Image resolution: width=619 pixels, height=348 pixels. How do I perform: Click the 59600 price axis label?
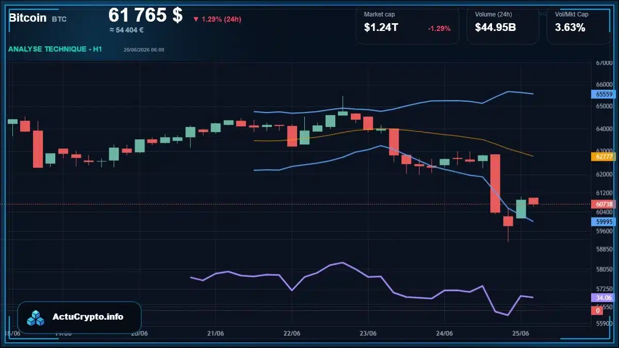pyautogui.click(x=604, y=231)
